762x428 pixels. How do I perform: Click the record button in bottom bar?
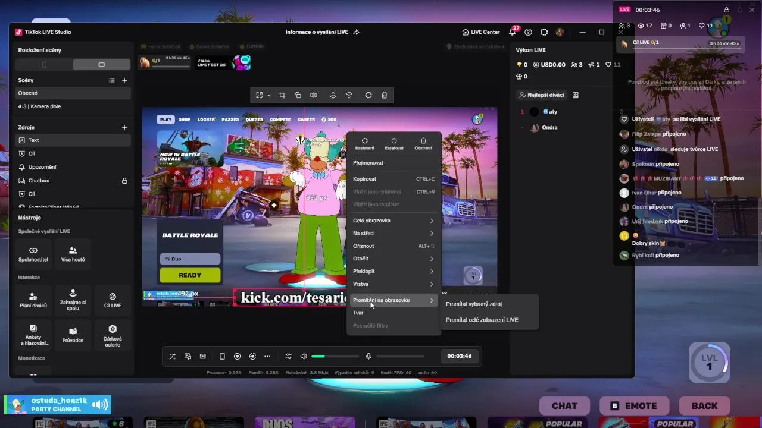click(x=237, y=356)
